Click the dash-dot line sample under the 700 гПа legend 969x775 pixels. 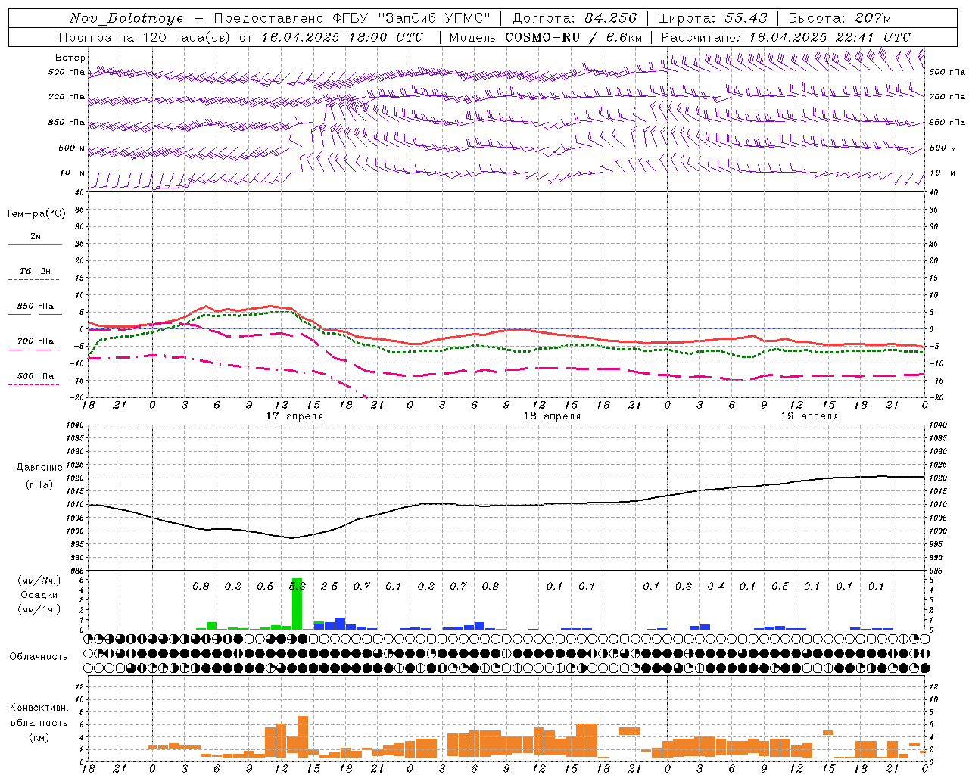pyautogui.click(x=33, y=350)
